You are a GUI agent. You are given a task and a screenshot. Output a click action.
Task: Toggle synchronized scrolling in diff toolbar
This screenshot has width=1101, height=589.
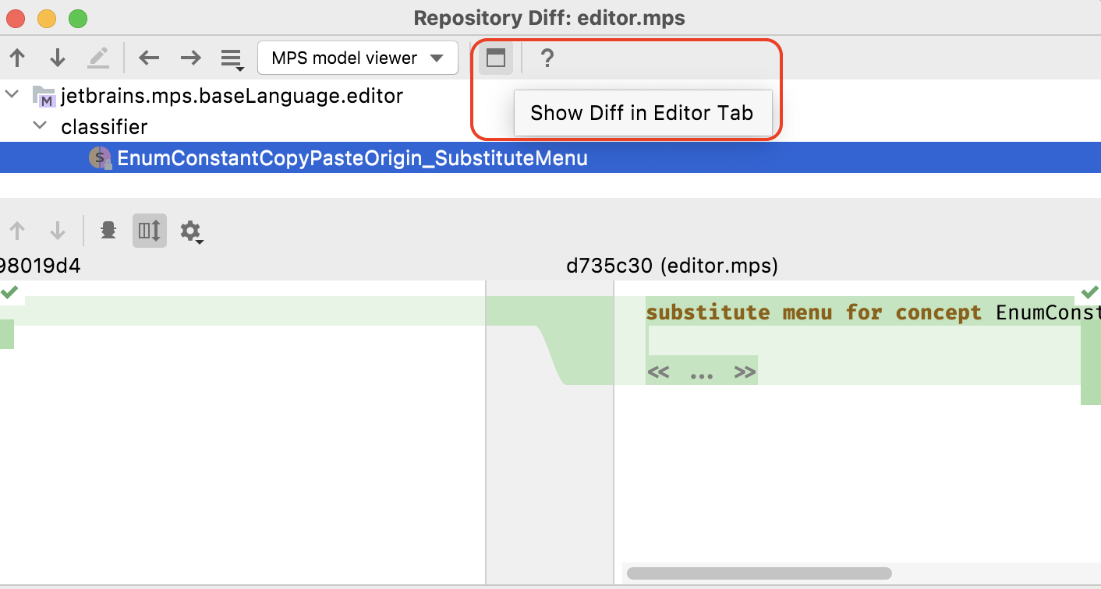point(149,231)
